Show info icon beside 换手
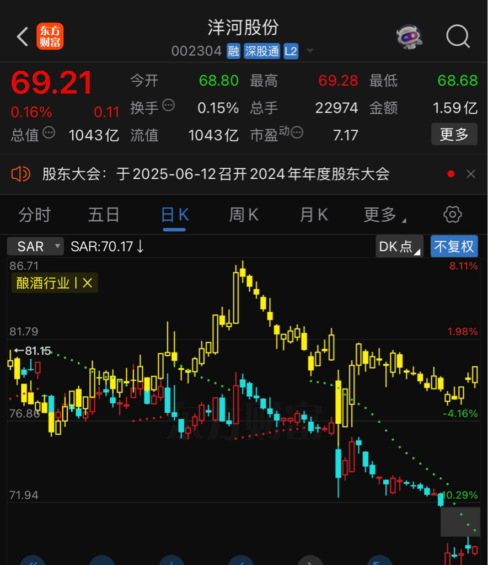488x565 pixels. tap(169, 105)
